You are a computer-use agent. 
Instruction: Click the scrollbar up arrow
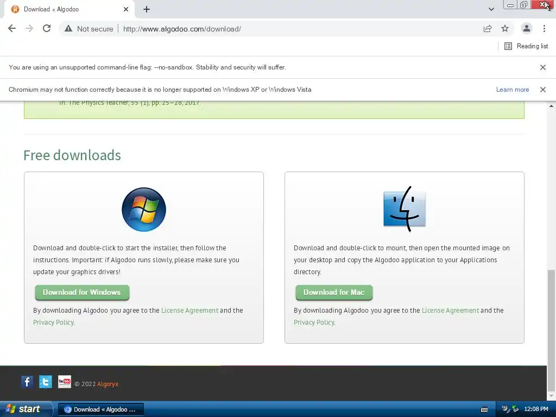coord(551,106)
